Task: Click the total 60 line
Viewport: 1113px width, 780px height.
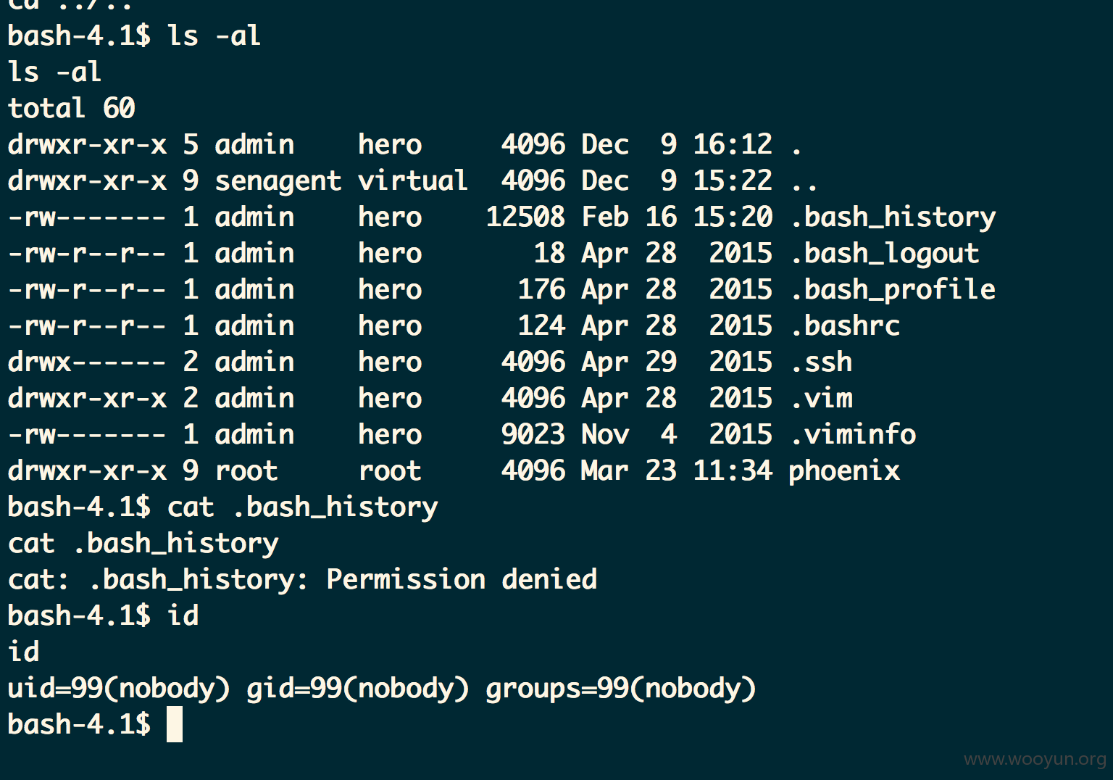Action: click(71, 109)
